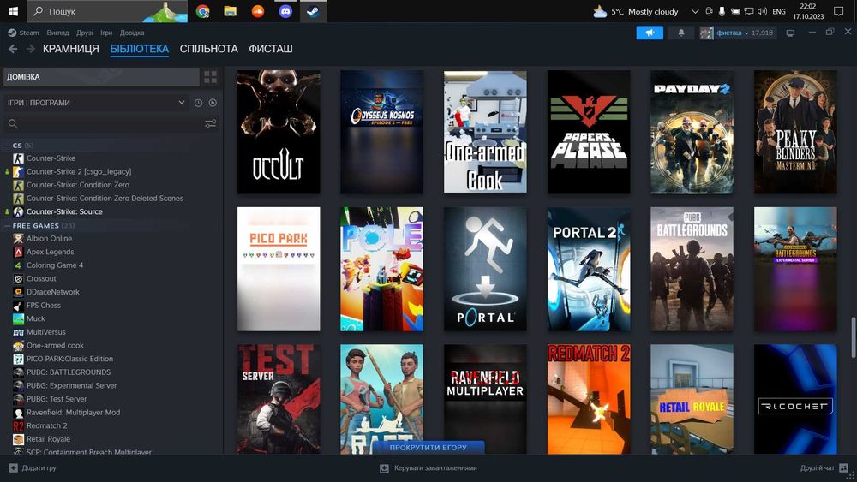857x482 pixels.
Task: Open Discord from the taskbar
Action: [x=285, y=11]
